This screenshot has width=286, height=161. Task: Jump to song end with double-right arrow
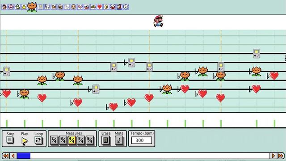(x=281, y=156)
